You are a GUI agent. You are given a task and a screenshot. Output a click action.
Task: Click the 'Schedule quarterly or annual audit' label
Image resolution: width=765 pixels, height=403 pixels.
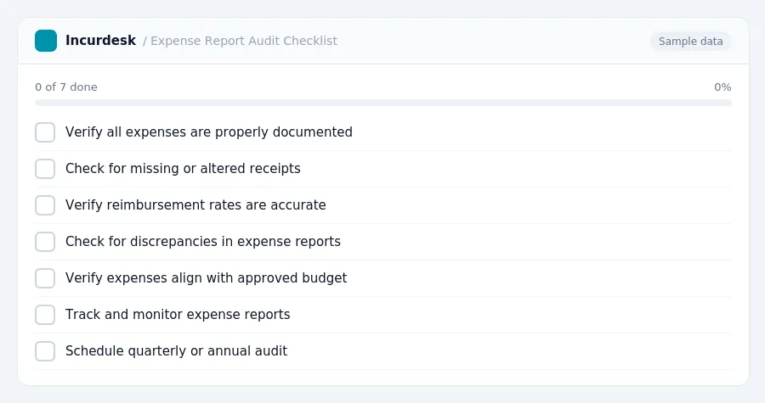pos(176,351)
